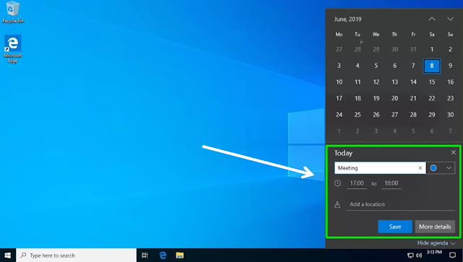Click the Add a location field

401,204
